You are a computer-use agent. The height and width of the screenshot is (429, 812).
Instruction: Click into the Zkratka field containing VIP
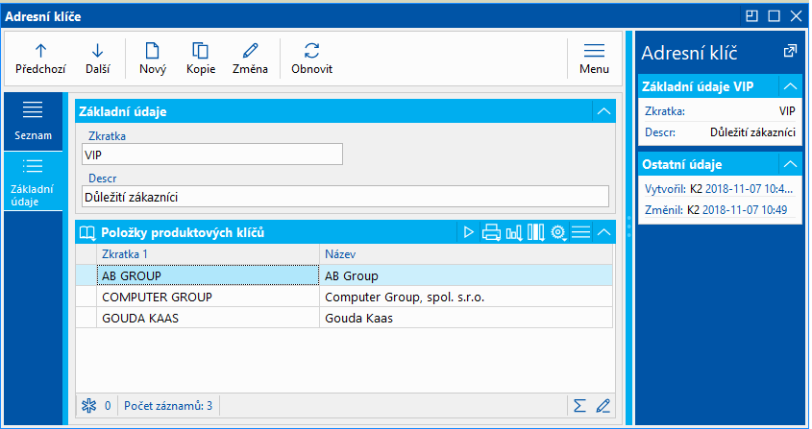pos(212,155)
